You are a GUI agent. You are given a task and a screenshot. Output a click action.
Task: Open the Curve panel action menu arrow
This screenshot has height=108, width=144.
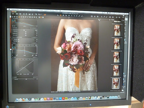pos(37,57)
